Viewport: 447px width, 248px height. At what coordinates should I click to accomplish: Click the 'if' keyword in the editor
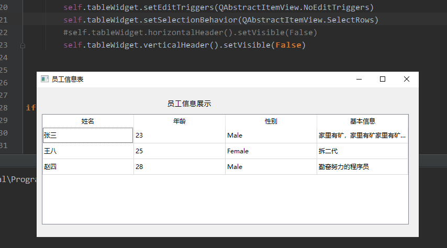coord(31,107)
